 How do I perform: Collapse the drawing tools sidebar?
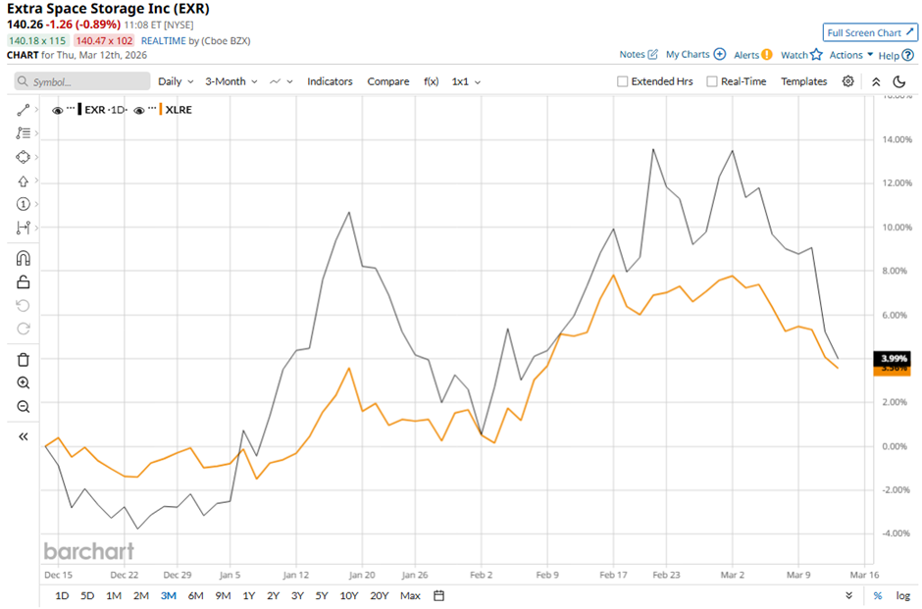click(23, 436)
